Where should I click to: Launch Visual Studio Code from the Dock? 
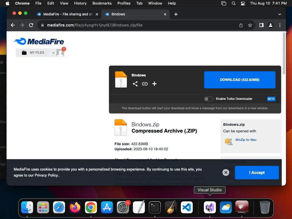187,207
